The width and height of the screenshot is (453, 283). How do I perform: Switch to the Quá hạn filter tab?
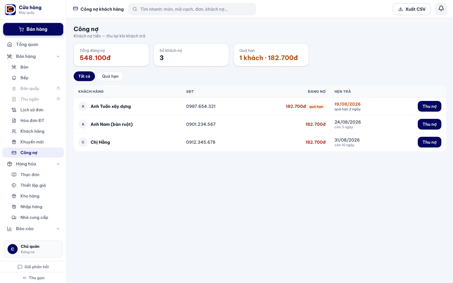[110, 76]
